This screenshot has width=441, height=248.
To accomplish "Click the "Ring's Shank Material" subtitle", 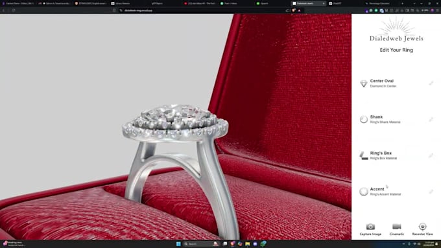I will (385, 122).
